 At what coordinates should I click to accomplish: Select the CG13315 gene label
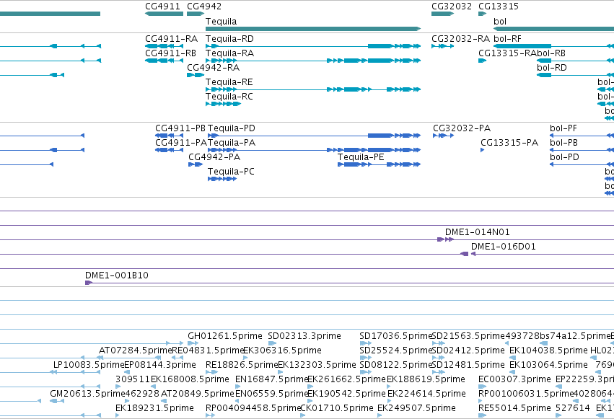point(499,6)
